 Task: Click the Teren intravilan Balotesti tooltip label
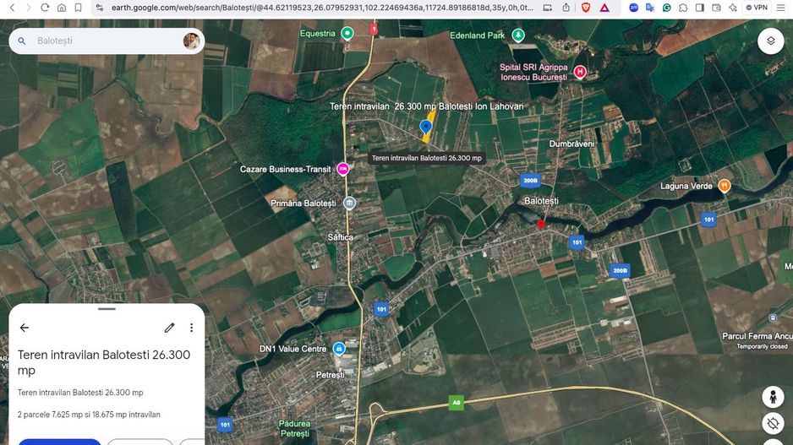(x=426, y=158)
